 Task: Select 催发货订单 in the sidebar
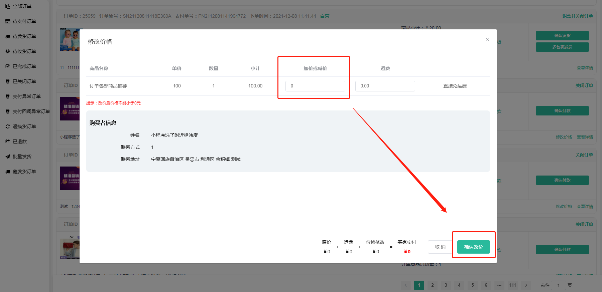[x=24, y=172]
